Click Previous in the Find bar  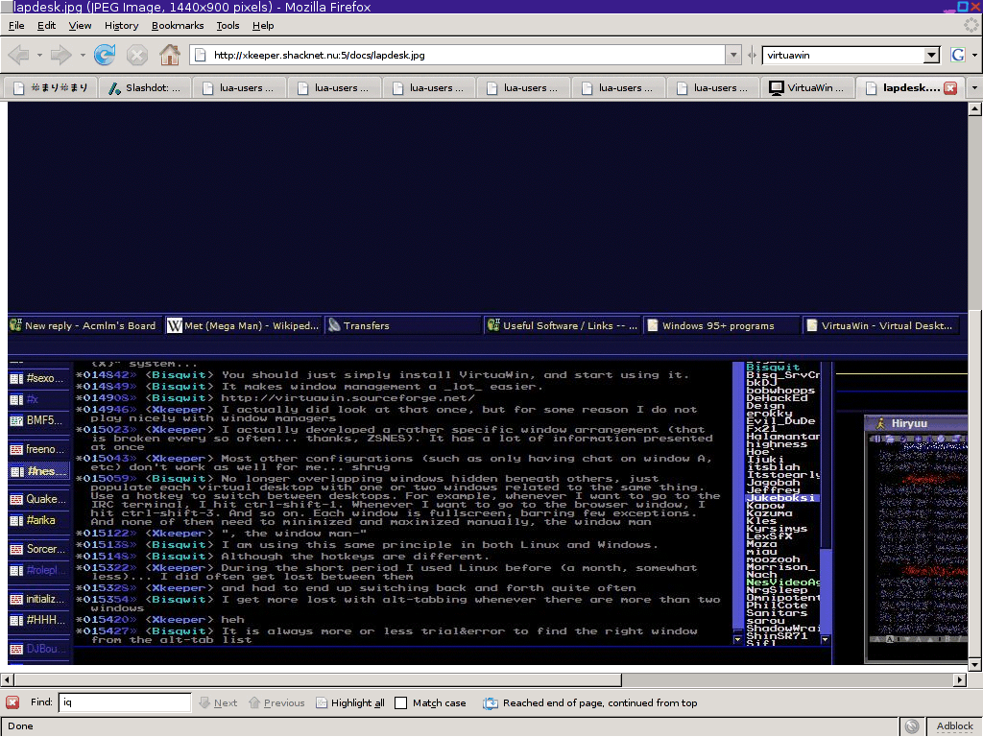(276, 702)
